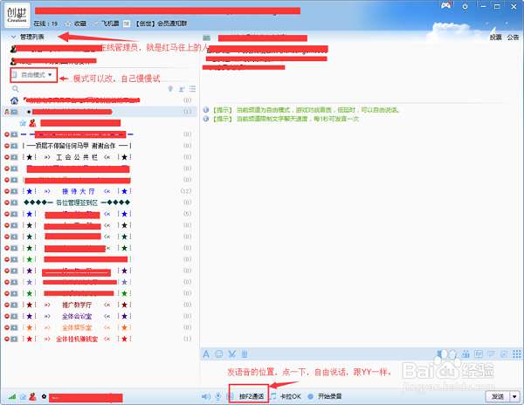Open the grid apps icon in chat toolbar
Screen dimensions: 524x405
pyautogui.click(x=517, y=354)
